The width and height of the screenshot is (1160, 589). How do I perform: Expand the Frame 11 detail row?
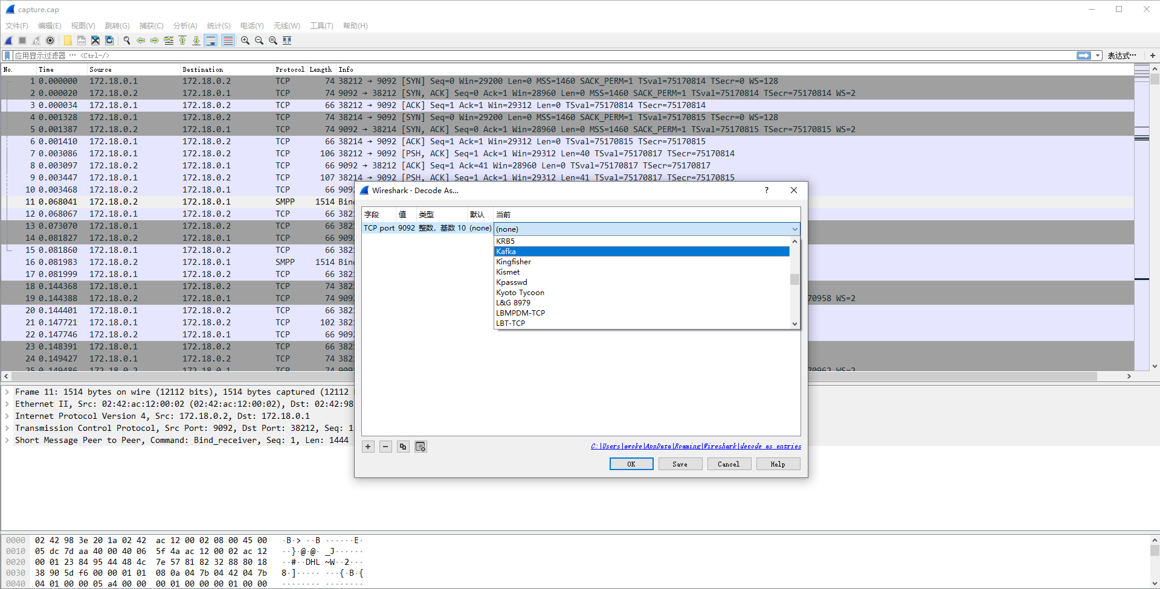point(7,392)
